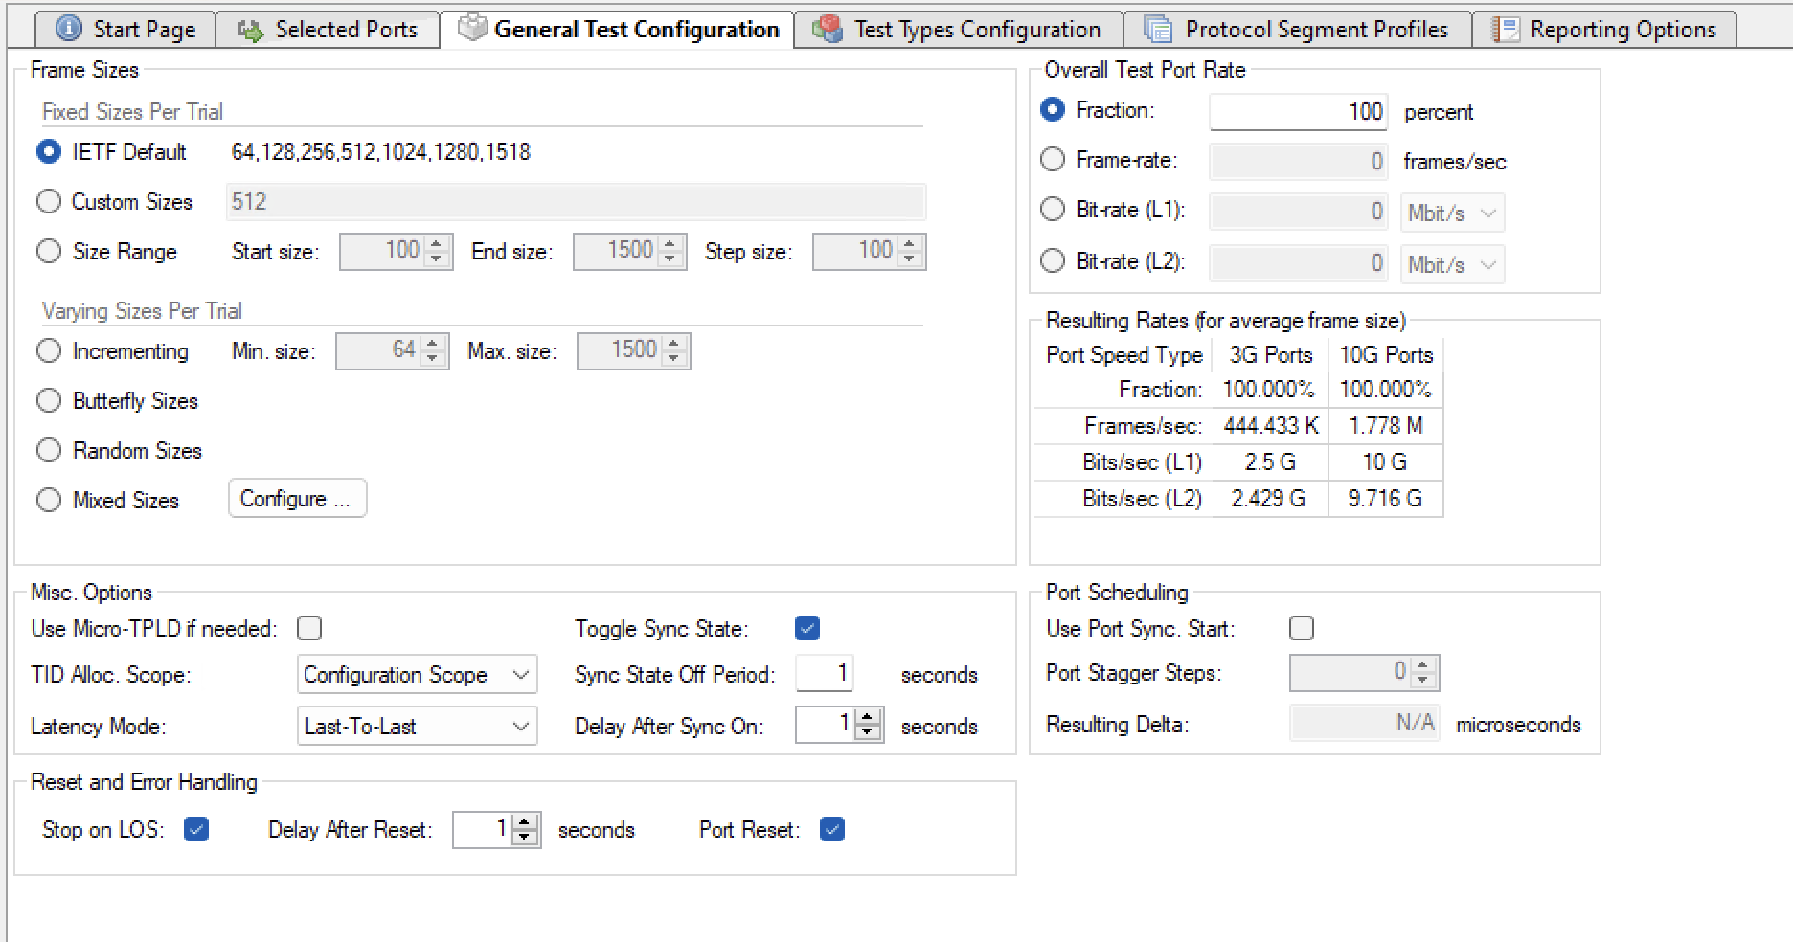The image size is (1793, 942).
Task: Click Sync State Off Period field
Action: click(x=824, y=674)
